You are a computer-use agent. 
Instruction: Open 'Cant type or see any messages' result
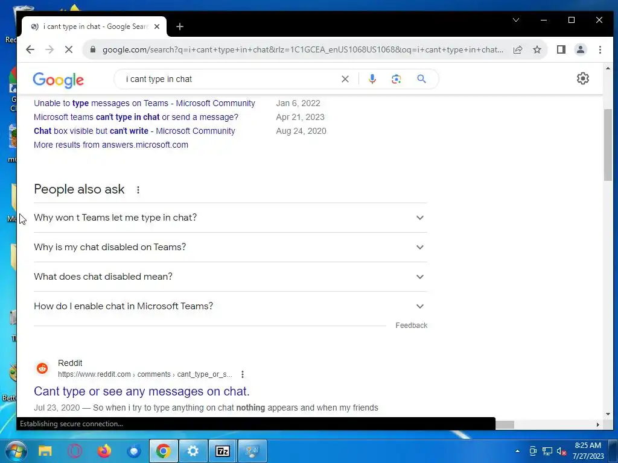point(141,391)
